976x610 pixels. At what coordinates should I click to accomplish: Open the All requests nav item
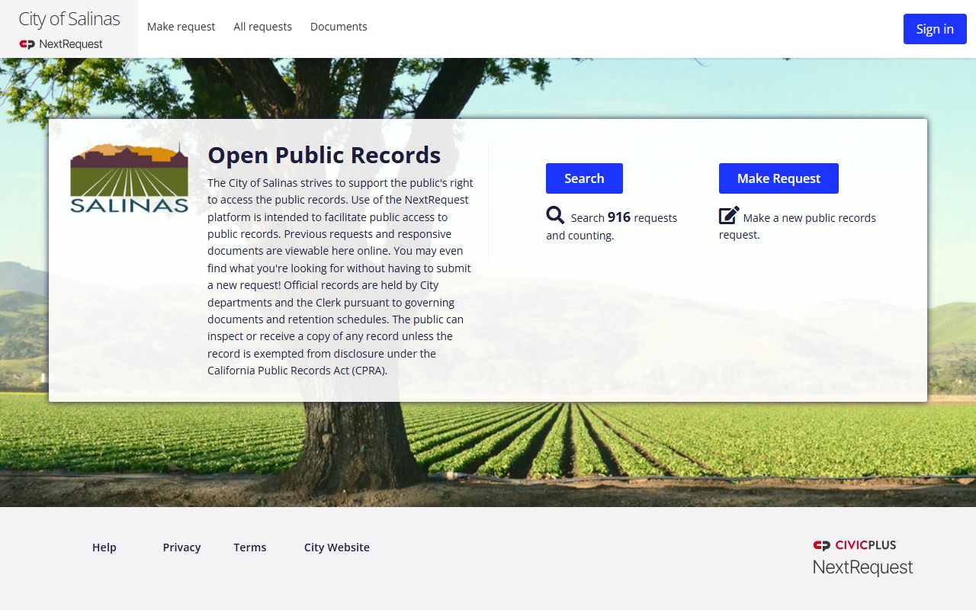(x=262, y=27)
